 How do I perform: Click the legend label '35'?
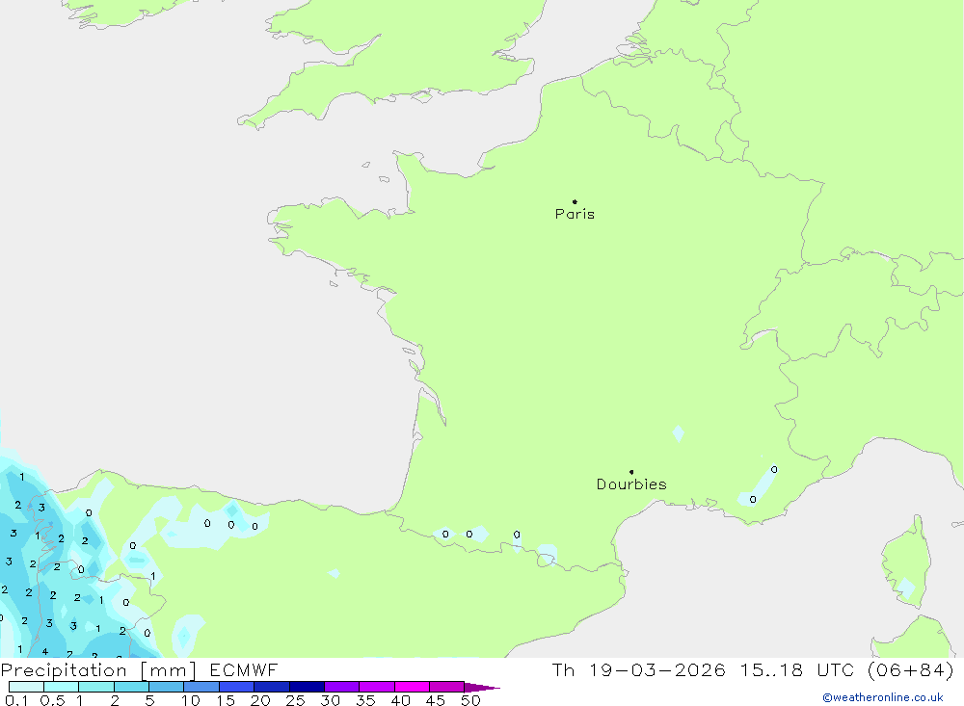(x=365, y=700)
